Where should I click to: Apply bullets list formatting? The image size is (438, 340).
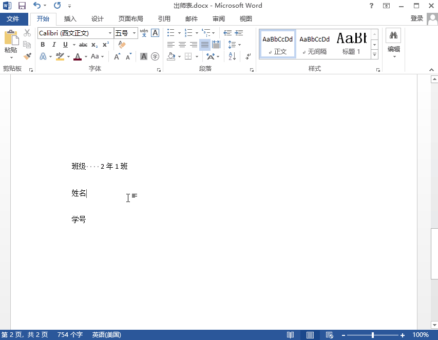[x=171, y=32]
